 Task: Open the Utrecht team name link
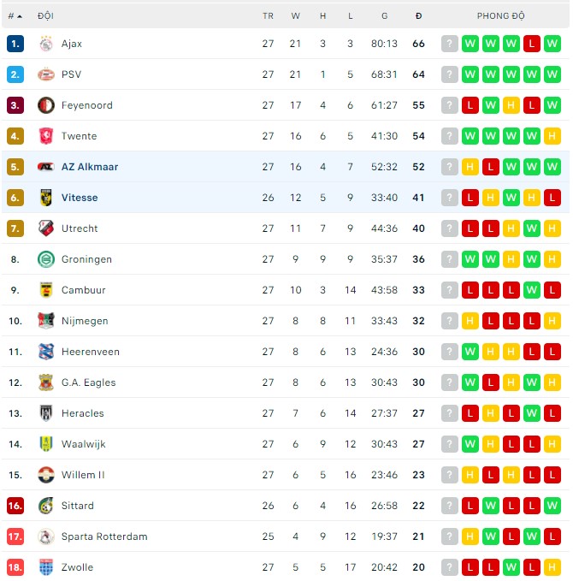coord(80,228)
